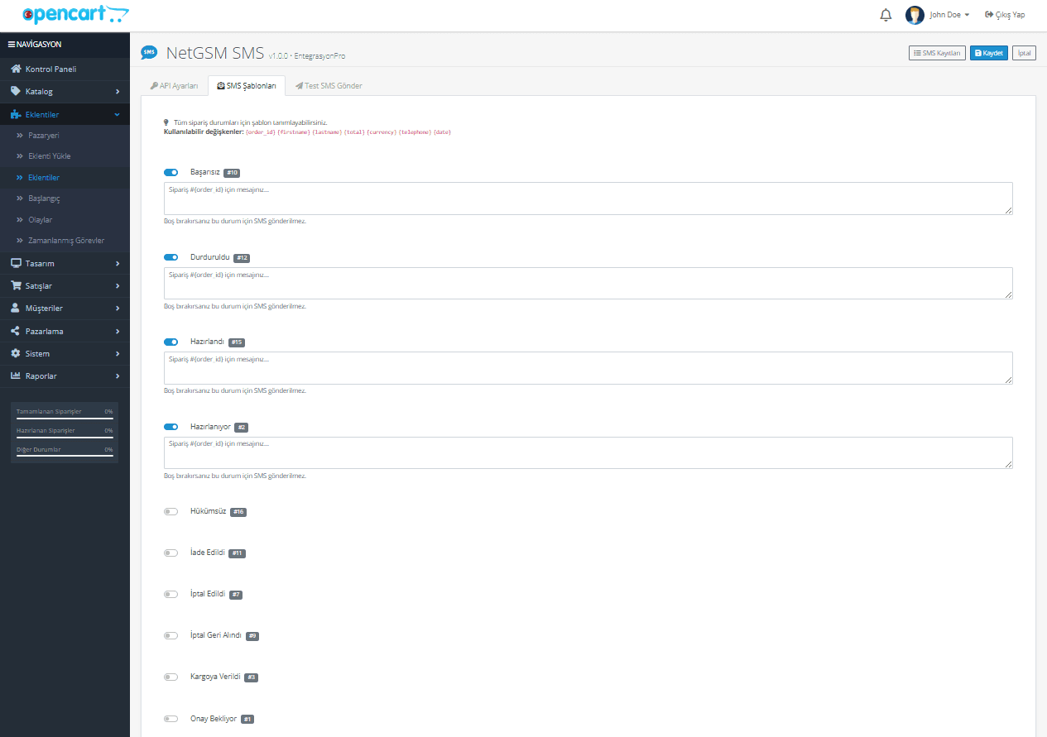Click the Eklentiler puzzle icon

(16, 114)
